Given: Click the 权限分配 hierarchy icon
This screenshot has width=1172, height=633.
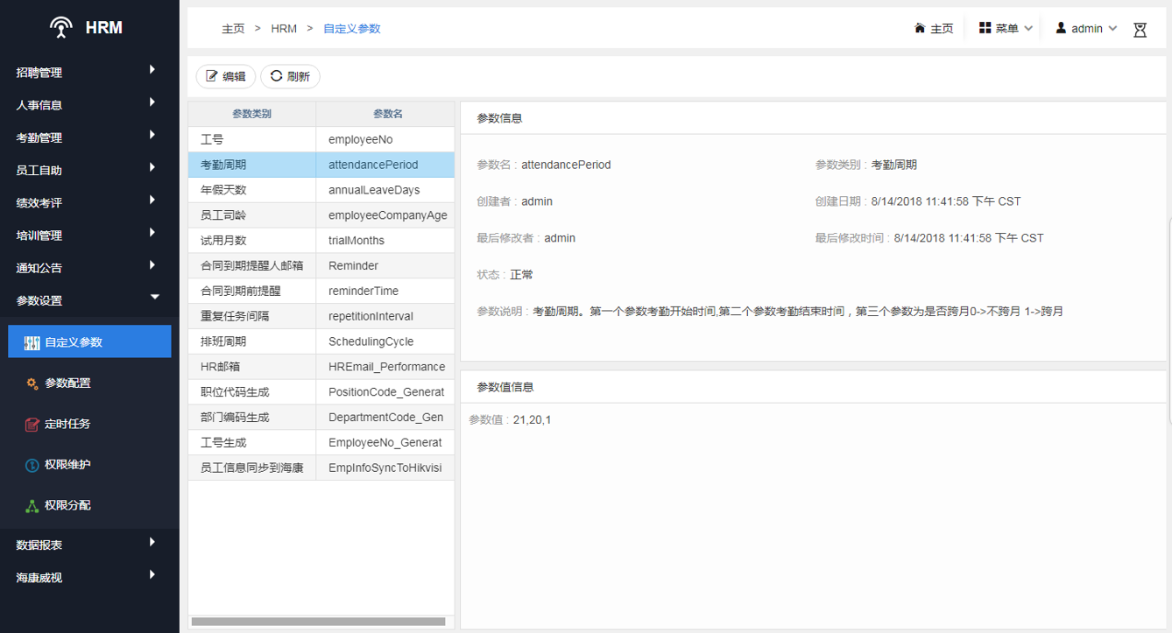Looking at the screenshot, I should click(x=32, y=506).
